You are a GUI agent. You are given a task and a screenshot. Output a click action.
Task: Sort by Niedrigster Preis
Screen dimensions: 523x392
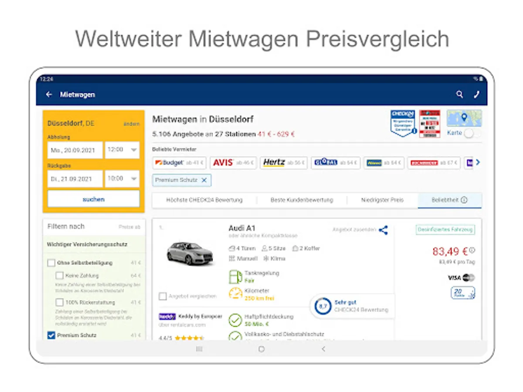point(382,200)
